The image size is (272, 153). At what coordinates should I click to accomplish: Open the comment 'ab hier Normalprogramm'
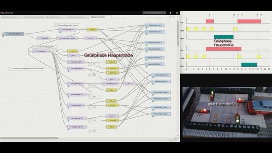click(44, 47)
